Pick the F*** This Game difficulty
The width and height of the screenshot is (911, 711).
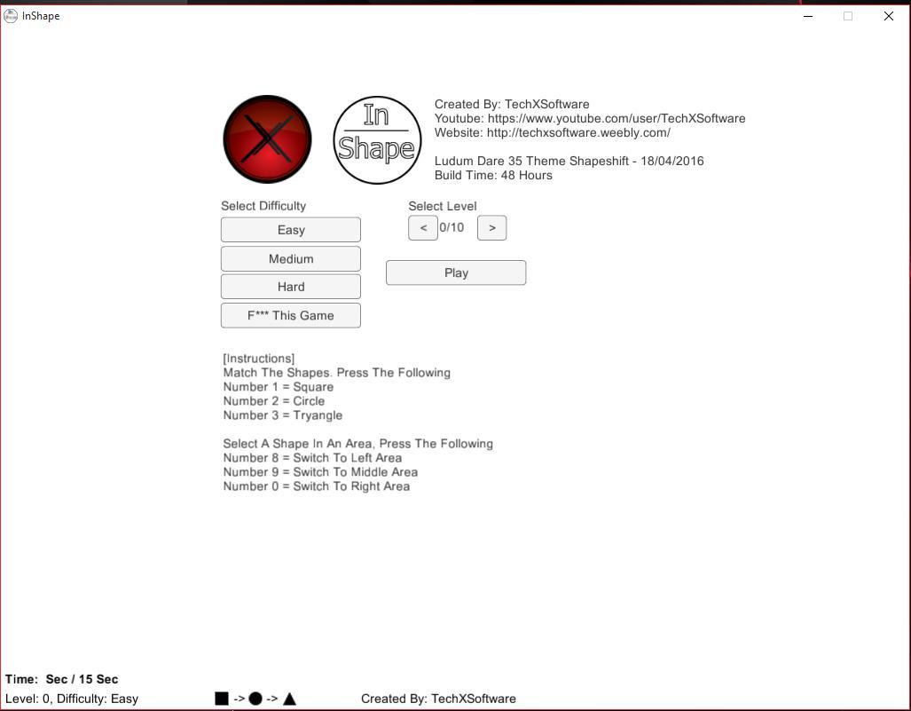[x=291, y=315]
